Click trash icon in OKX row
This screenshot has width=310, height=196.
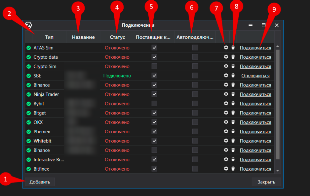tap(233, 122)
